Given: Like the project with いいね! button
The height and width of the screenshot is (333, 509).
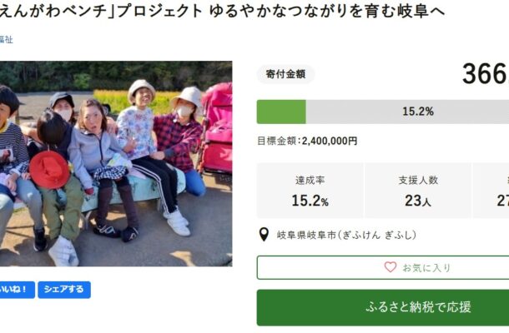Looking at the screenshot, I should click(x=18, y=290).
